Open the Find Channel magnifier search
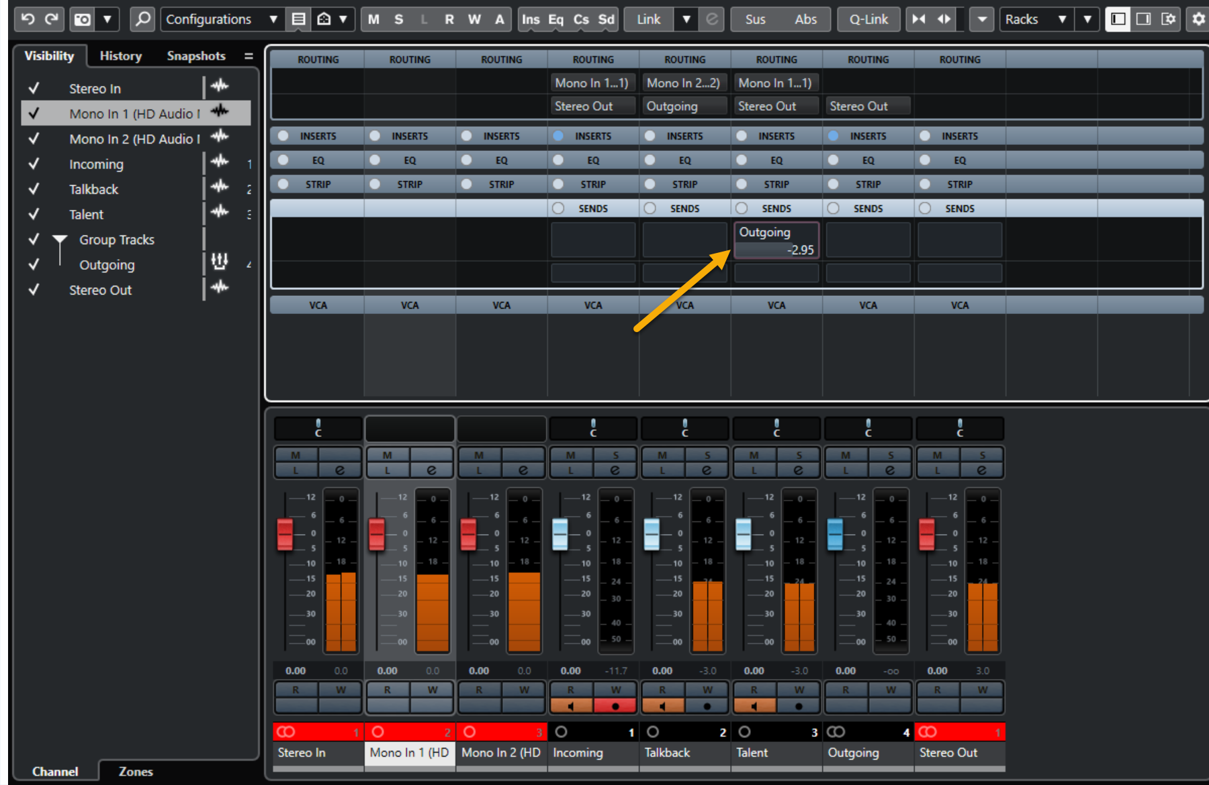Viewport: 1209px width, 785px height. [142, 19]
